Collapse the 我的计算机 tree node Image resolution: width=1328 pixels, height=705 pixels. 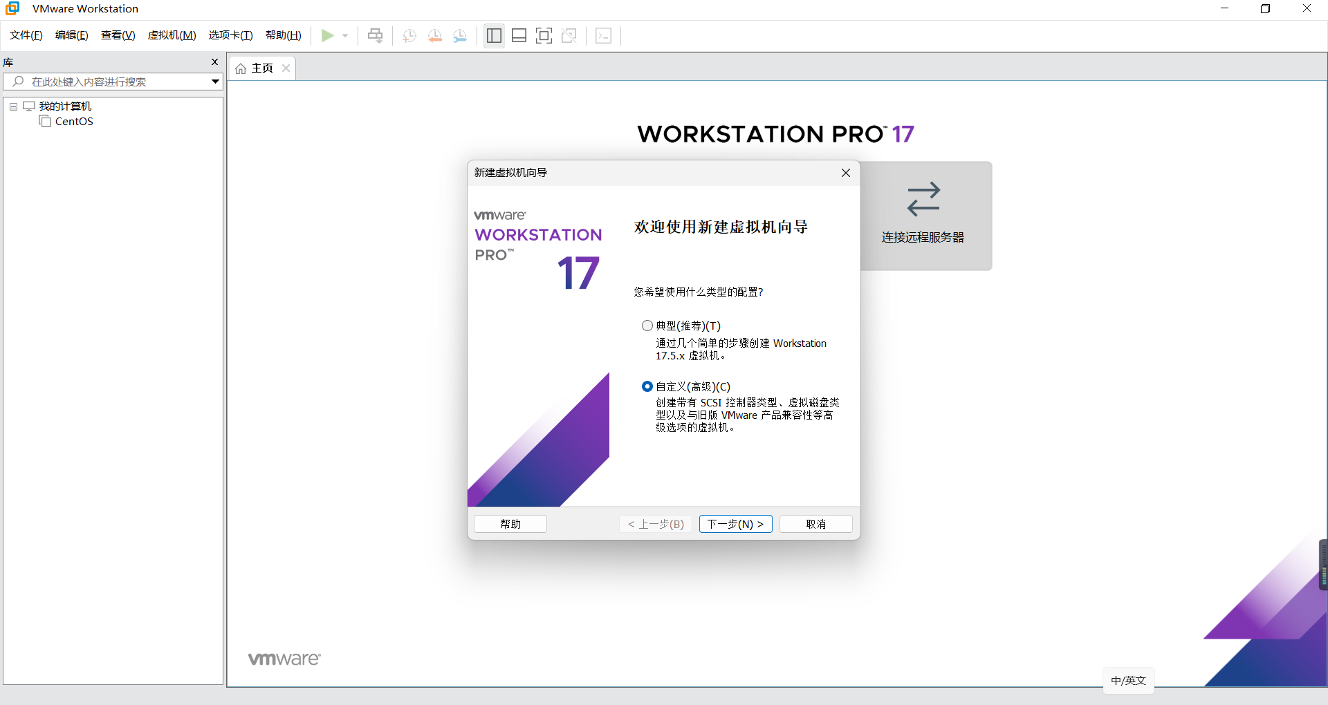pyautogui.click(x=12, y=106)
